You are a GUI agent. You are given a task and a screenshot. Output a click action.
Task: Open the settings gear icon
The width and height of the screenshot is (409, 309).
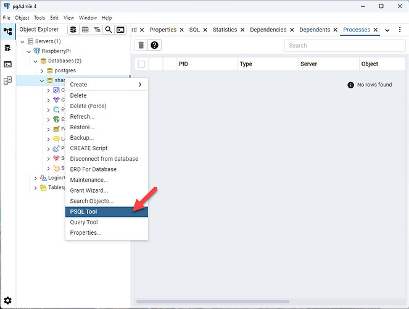[x=7, y=300]
